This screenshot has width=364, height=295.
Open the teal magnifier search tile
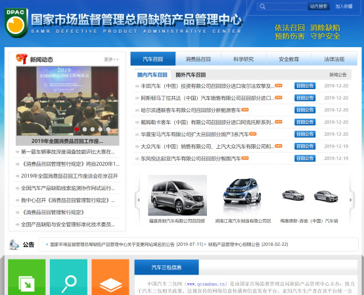tap(68, 277)
